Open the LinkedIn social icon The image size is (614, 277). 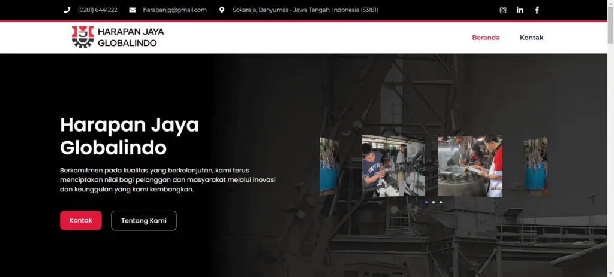520,10
